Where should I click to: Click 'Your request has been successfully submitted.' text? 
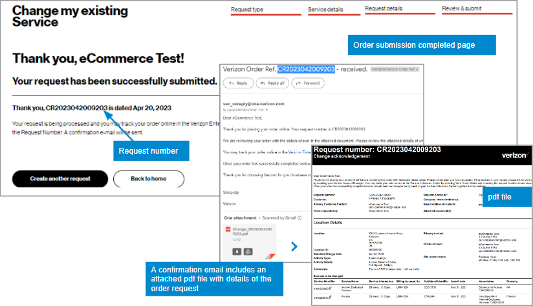pyautogui.click(x=114, y=81)
